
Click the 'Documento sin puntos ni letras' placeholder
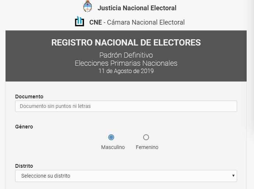coord(55,106)
